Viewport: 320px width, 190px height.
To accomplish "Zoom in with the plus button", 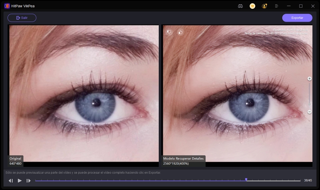I will point(309,79).
